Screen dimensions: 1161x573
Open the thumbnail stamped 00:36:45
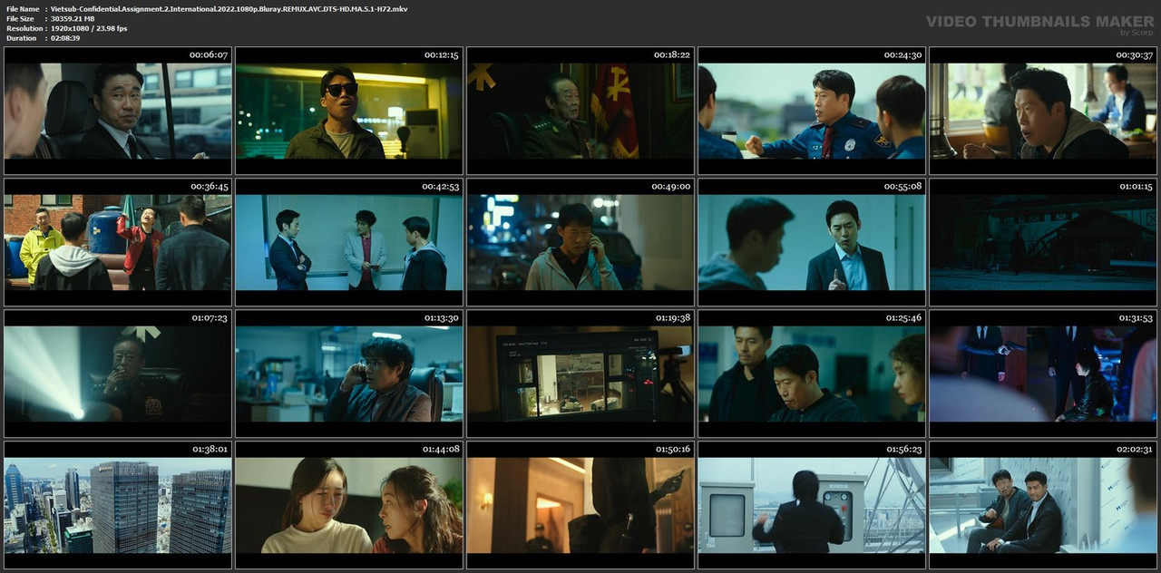(x=118, y=242)
